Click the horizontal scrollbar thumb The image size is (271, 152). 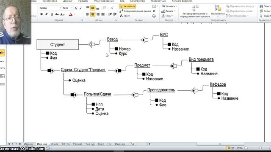[220, 144]
